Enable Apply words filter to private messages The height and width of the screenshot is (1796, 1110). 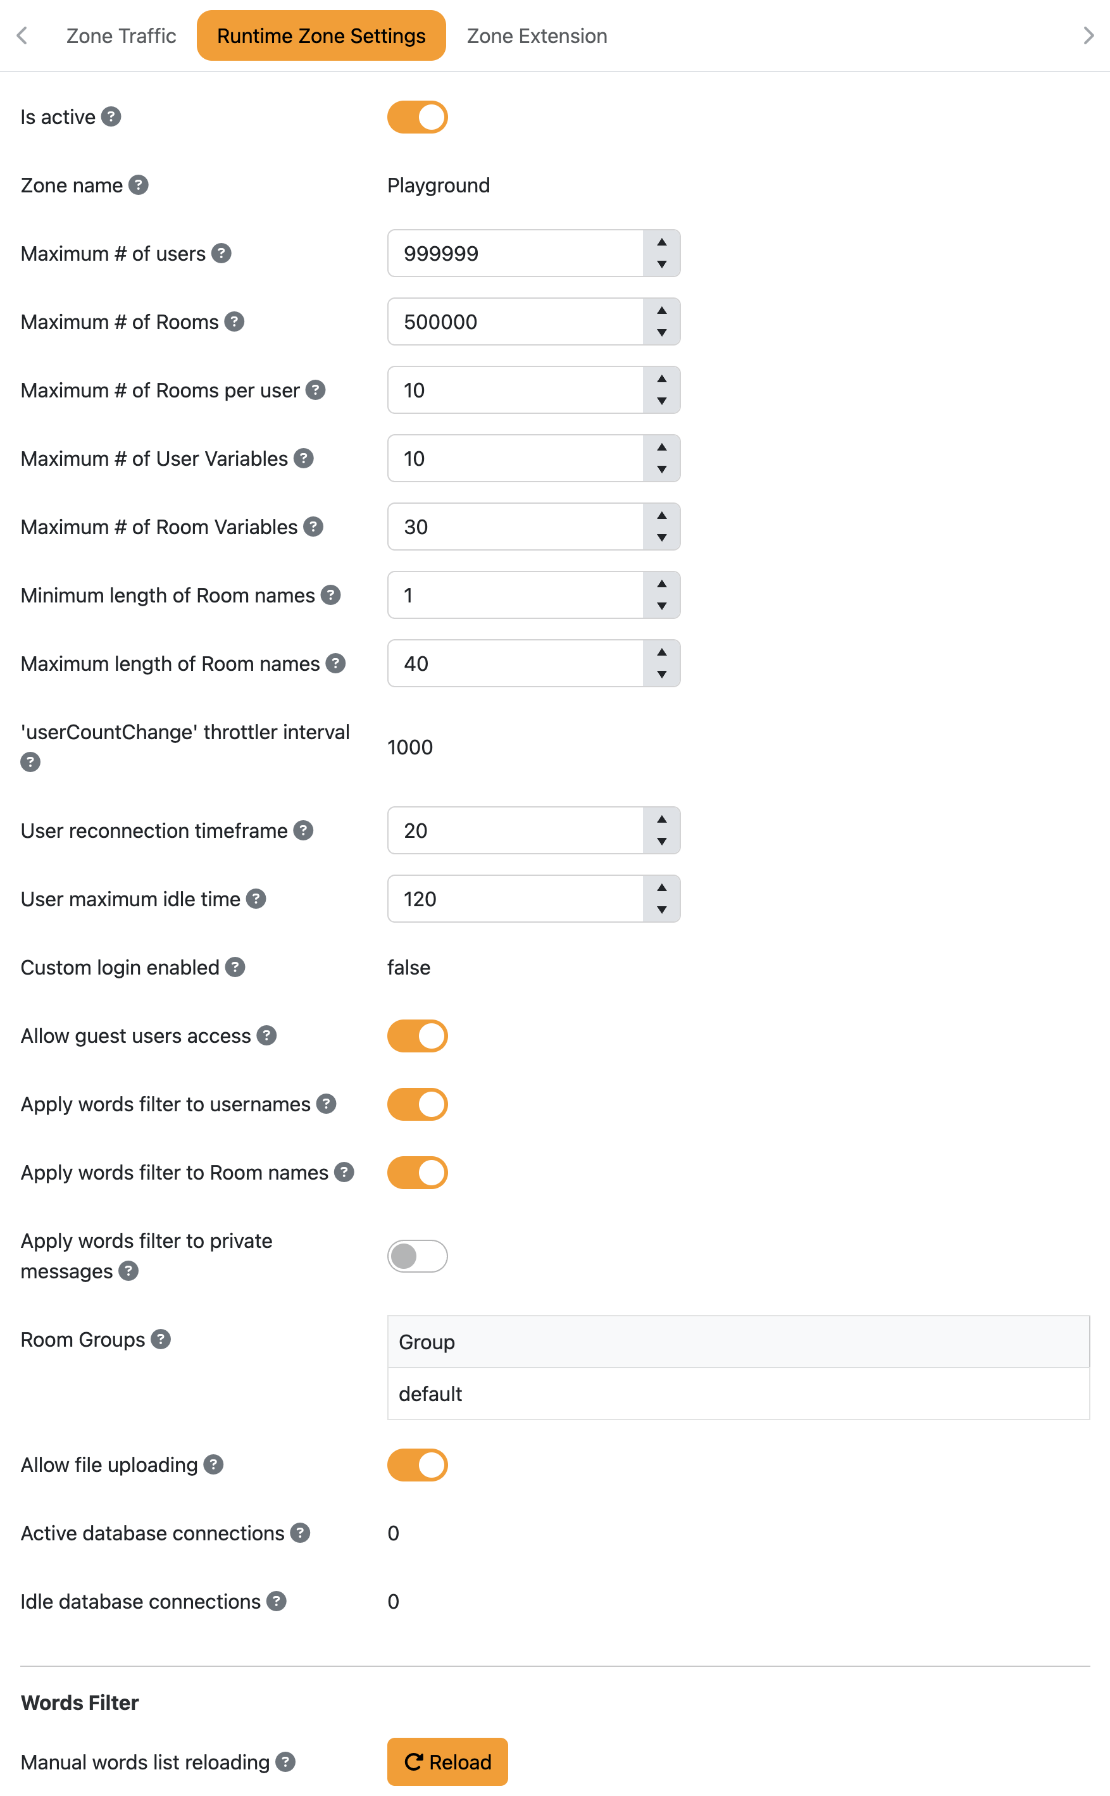click(x=417, y=1256)
